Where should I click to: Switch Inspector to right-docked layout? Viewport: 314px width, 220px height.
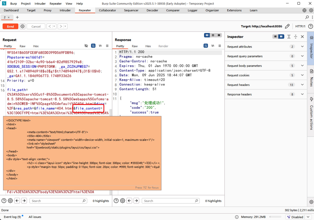[x=281, y=37]
